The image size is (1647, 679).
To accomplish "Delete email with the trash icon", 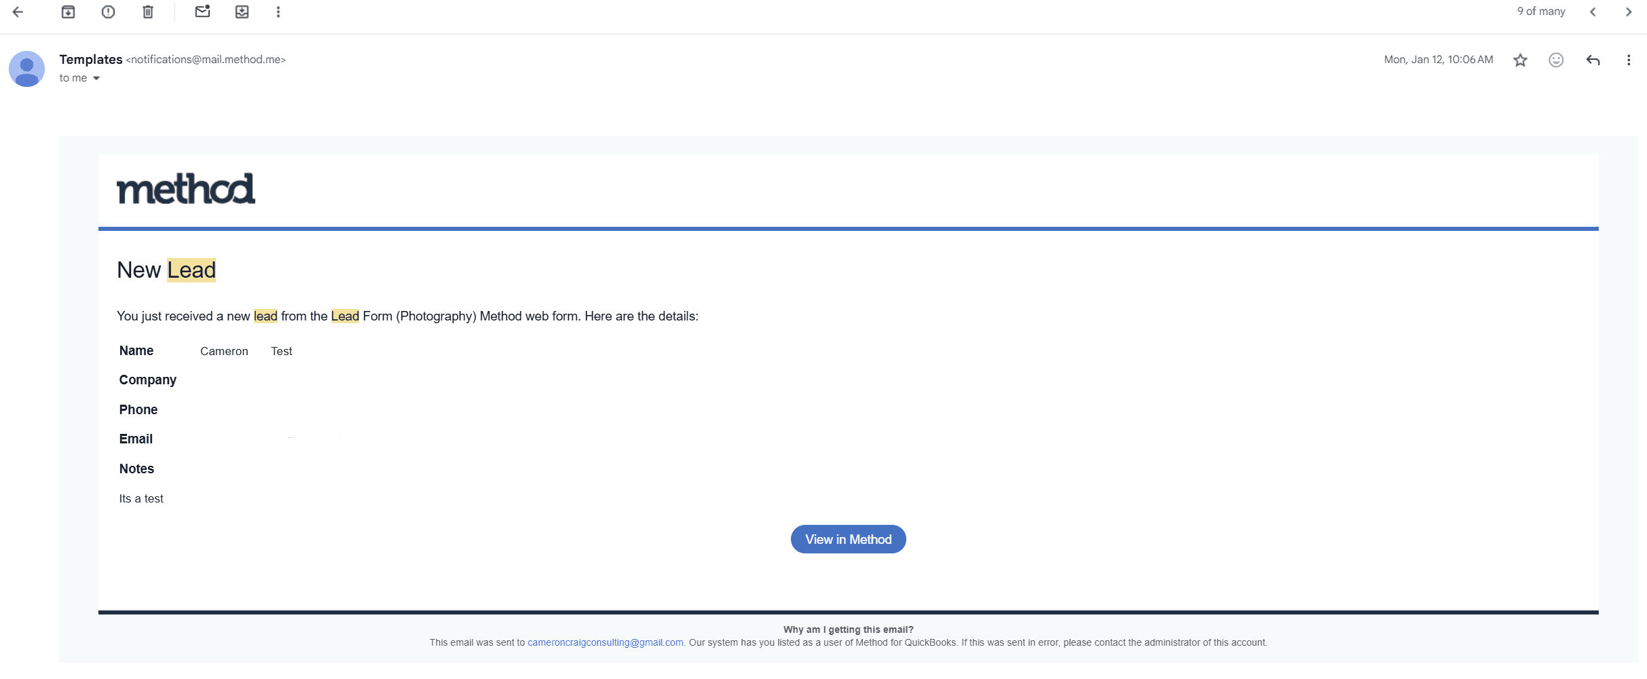I will point(148,12).
